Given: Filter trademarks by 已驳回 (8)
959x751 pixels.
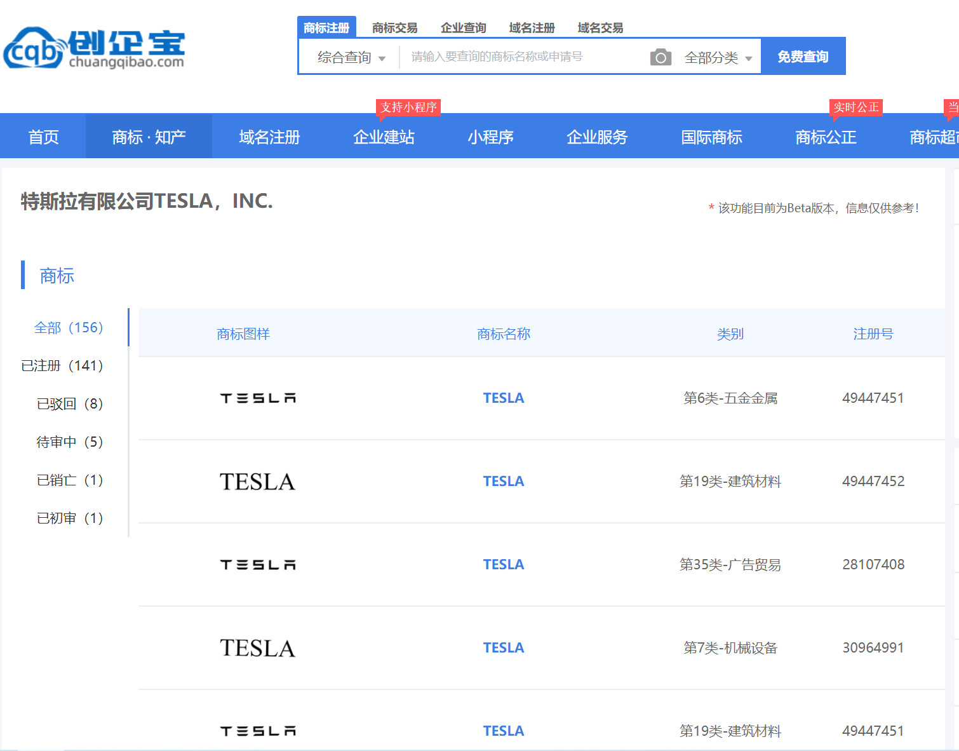Looking at the screenshot, I should click(x=70, y=403).
